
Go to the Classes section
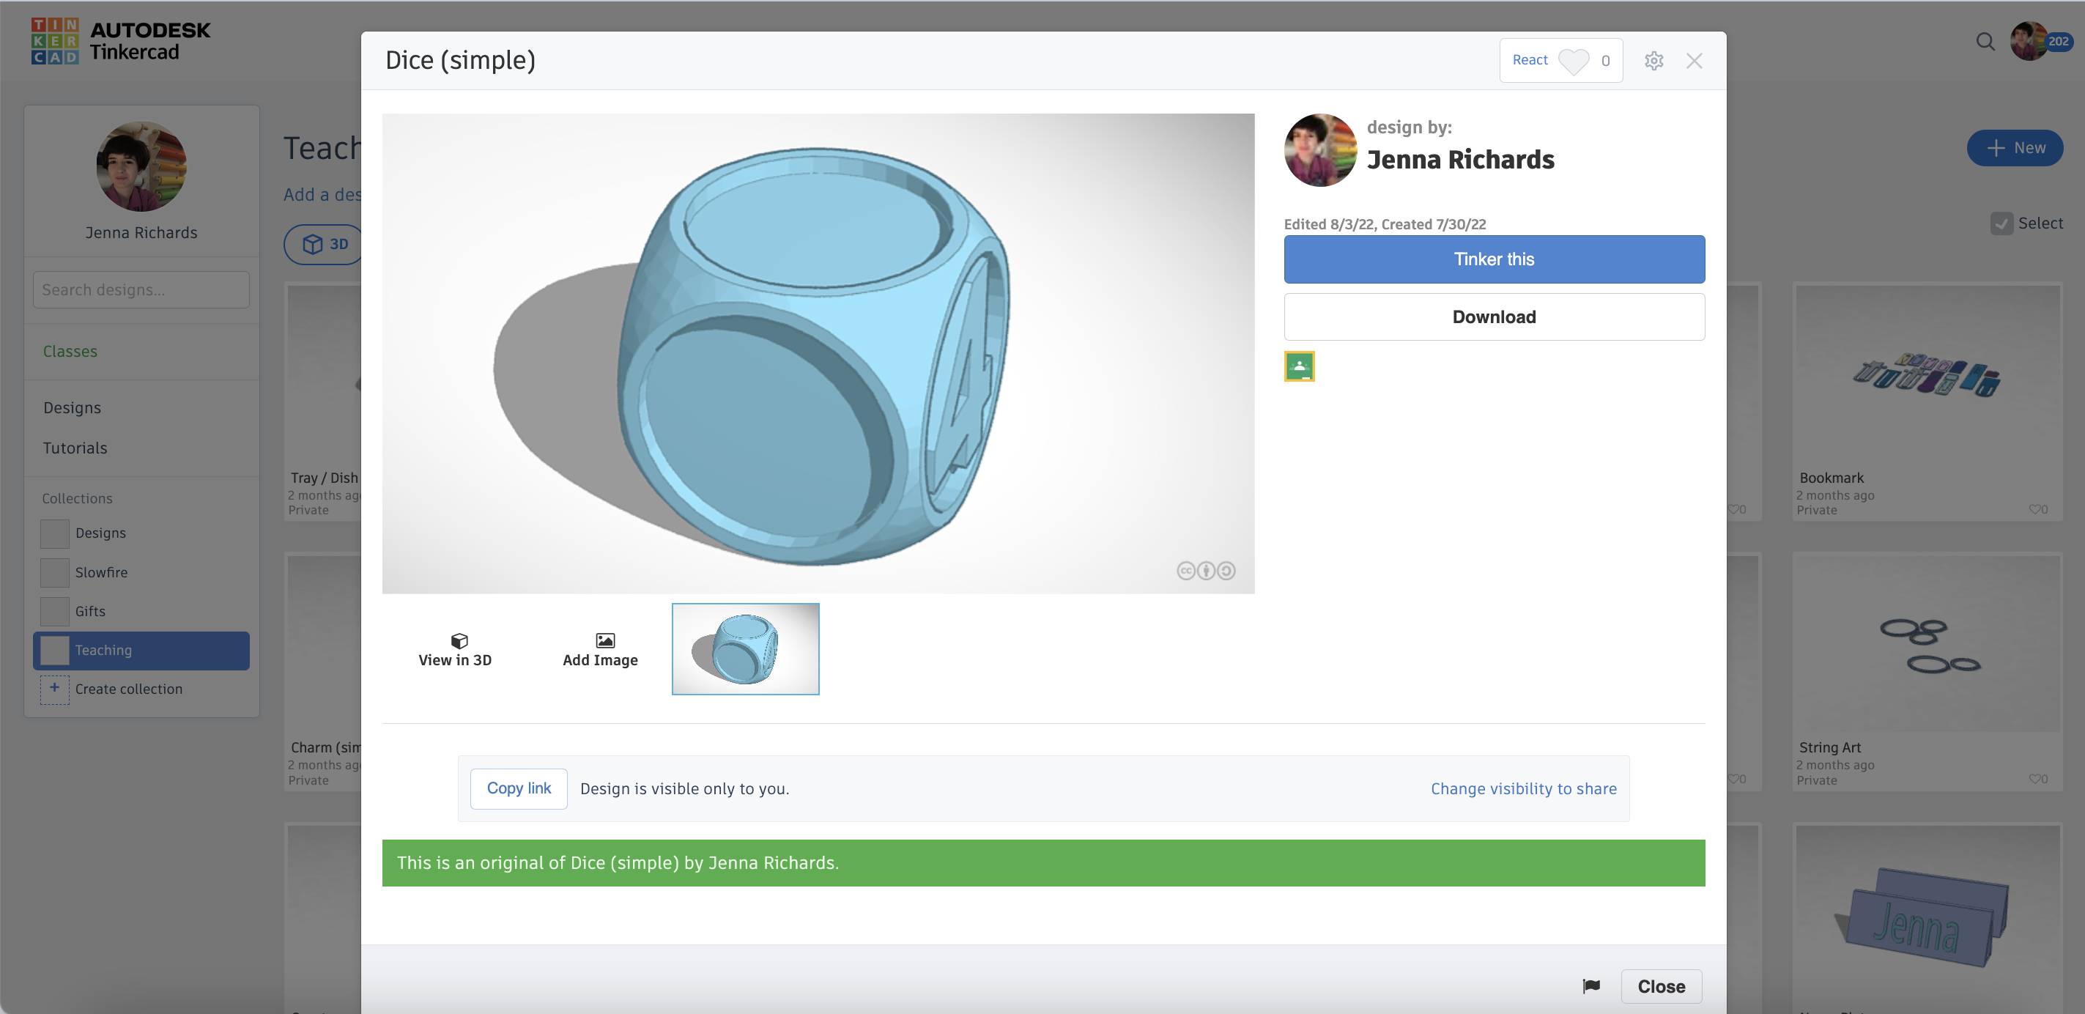pos(70,351)
